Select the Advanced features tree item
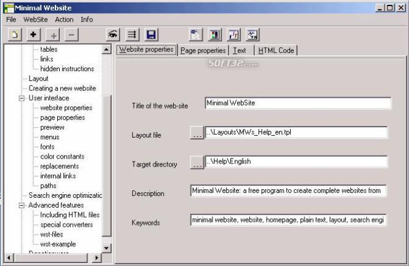Viewport: 409px width, 266px height. (56, 205)
